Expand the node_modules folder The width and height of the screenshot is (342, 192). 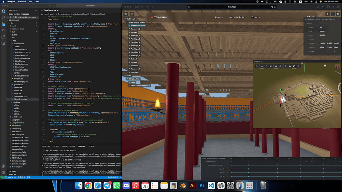pyautogui.click(x=18, y=29)
